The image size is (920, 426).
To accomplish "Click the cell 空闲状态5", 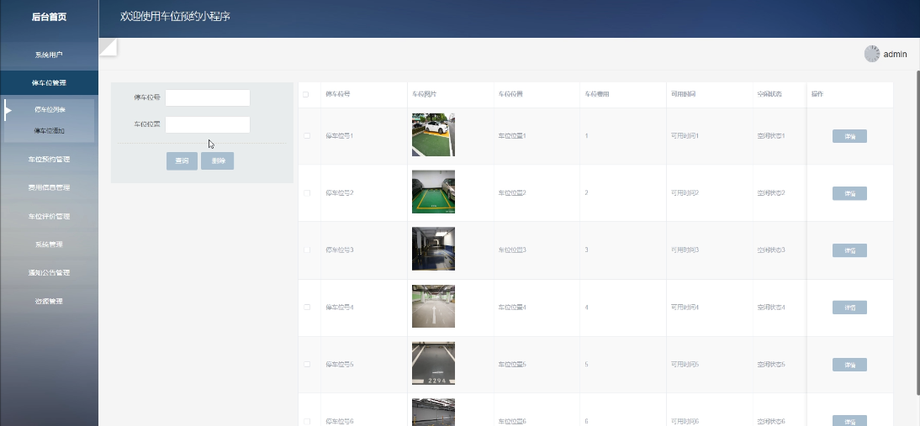I will tap(771, 365).
